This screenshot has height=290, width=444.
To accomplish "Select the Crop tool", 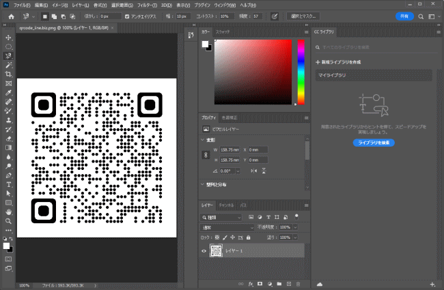I will click(8, 74).
